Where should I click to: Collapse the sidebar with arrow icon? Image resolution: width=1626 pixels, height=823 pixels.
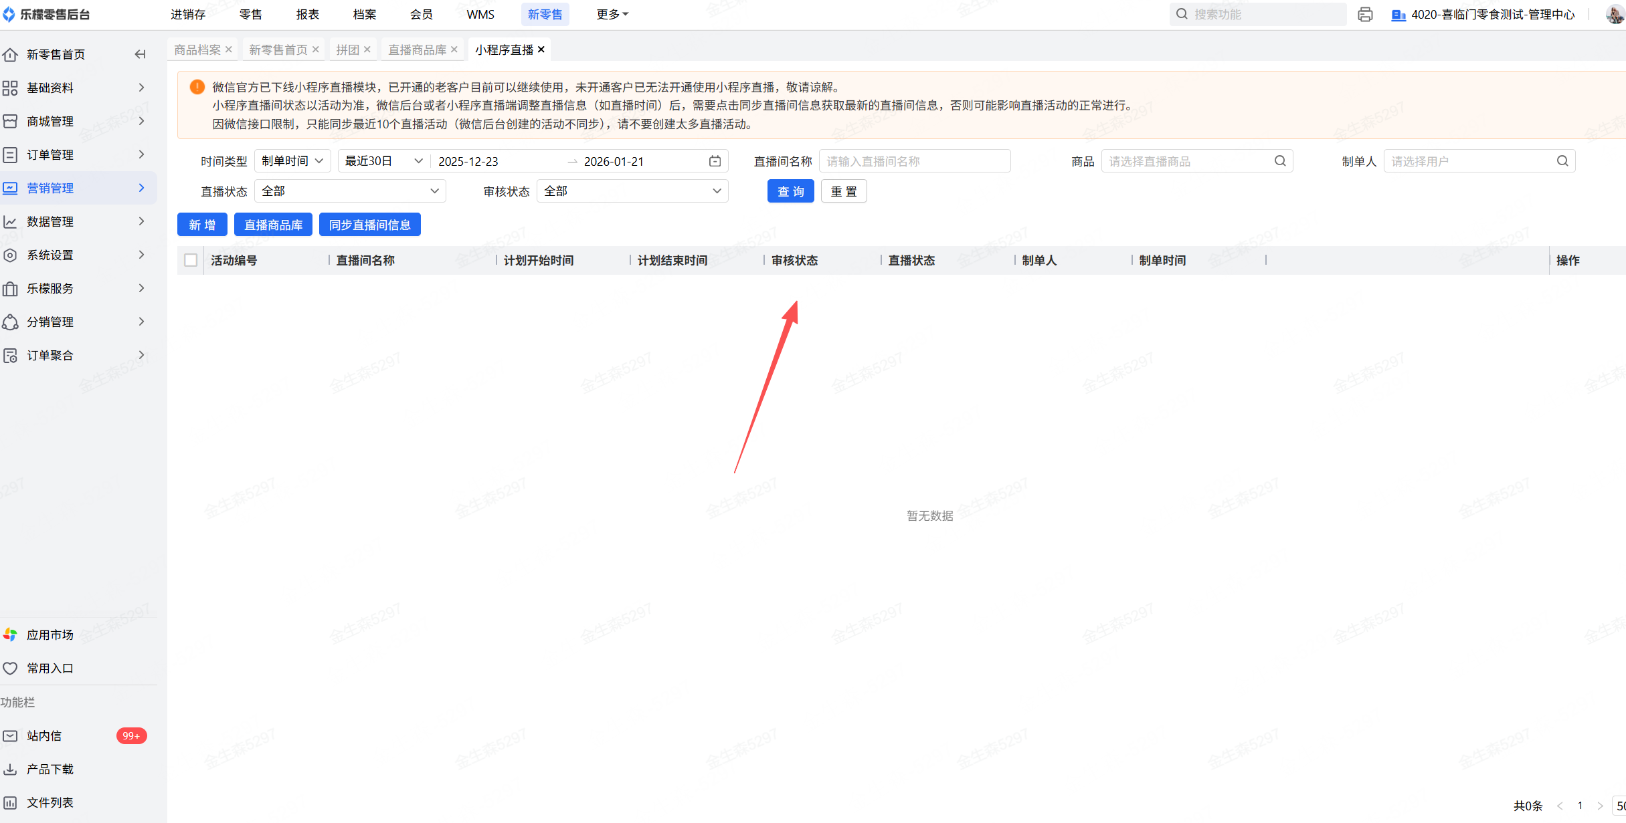140,54
